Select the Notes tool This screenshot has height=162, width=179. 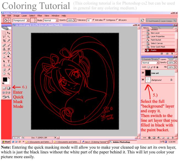click(4, 70)
